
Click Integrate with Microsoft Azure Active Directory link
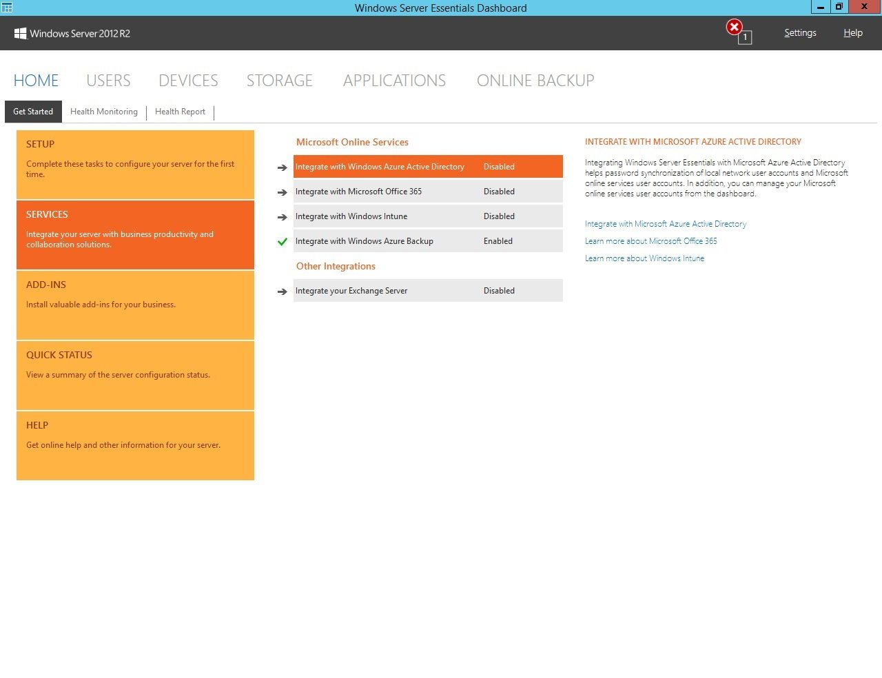click(x=666, y=224)
